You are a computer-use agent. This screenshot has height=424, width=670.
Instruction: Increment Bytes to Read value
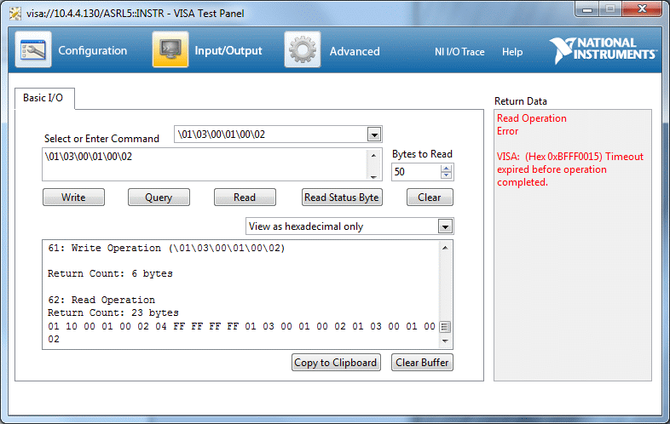tap(446, 169)
